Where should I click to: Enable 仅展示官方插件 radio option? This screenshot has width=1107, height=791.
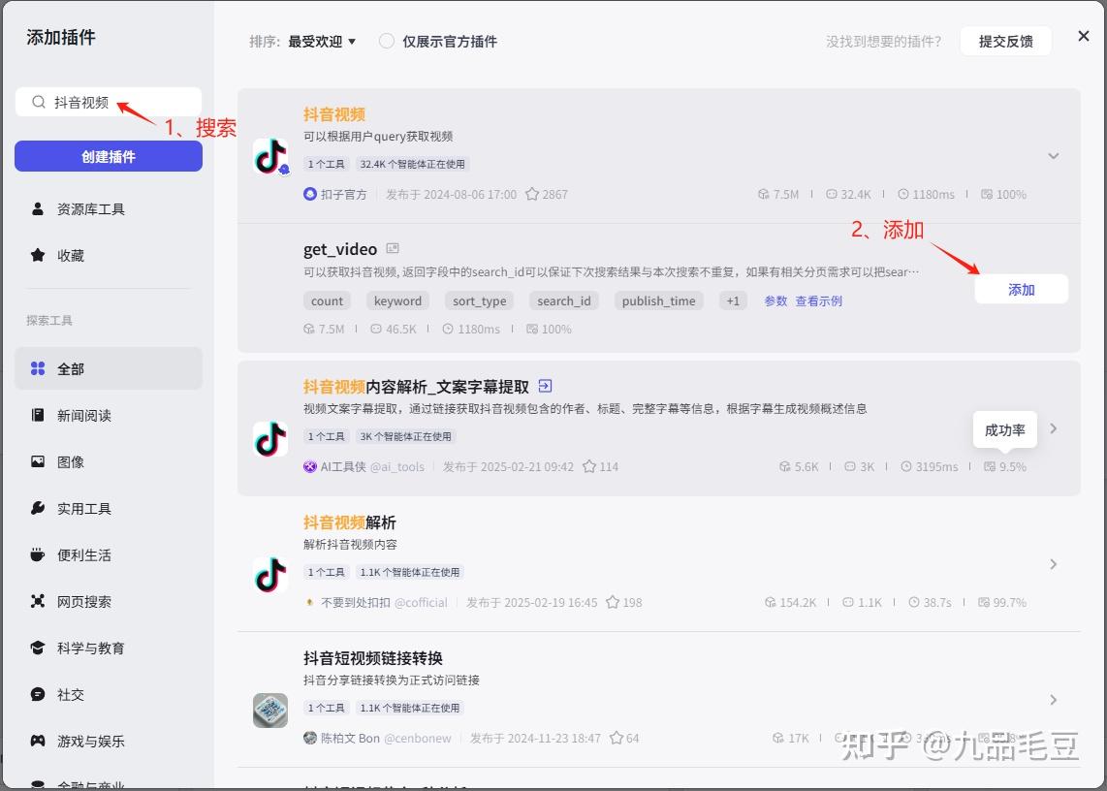(x=386, y=41)
